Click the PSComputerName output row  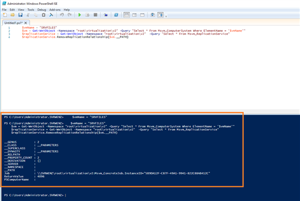coord(20,180)
